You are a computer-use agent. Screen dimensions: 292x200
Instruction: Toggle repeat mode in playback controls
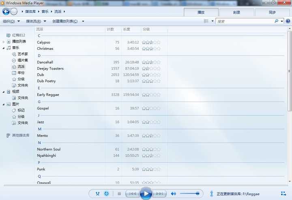click(x=107, y=194)
